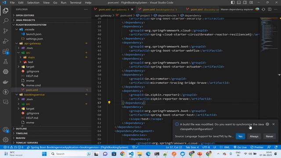Click errors and warnings count in status bar

[x=14, y=147]
